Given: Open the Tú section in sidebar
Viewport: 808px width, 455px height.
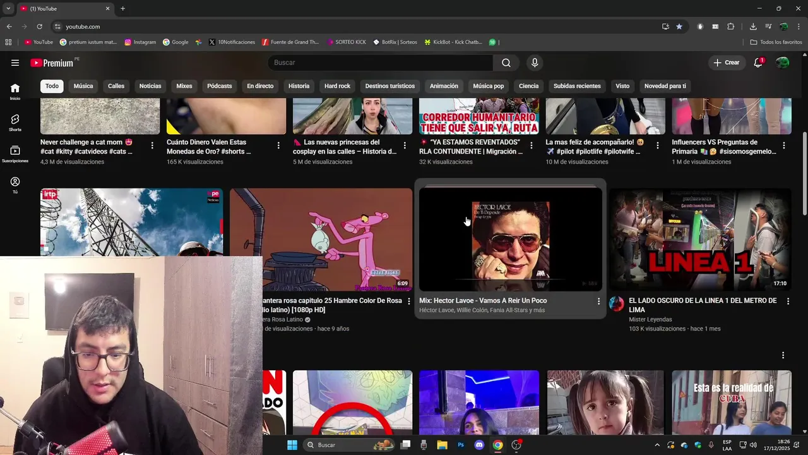Looking at the screenshot, I should click(x=15, y=185).
